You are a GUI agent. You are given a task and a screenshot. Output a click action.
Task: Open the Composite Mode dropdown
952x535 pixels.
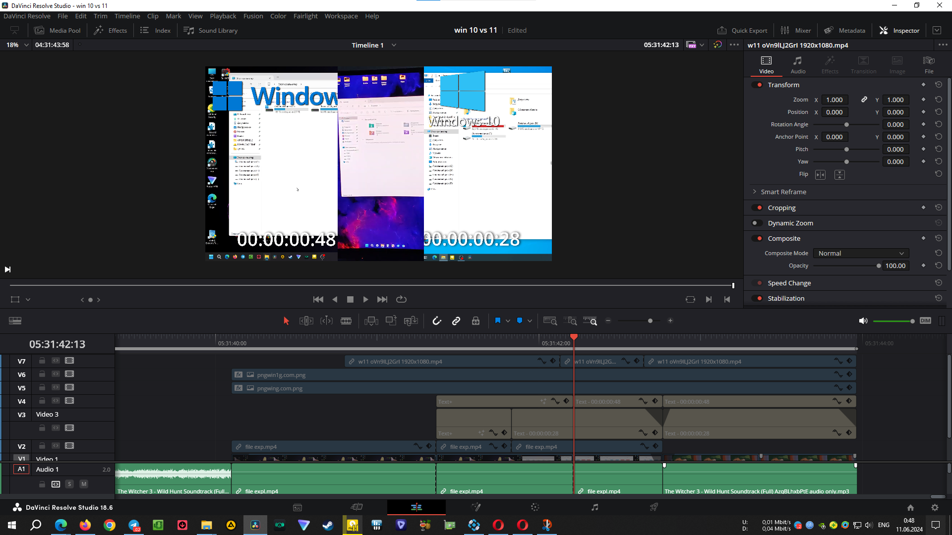[x=861, y=253]
